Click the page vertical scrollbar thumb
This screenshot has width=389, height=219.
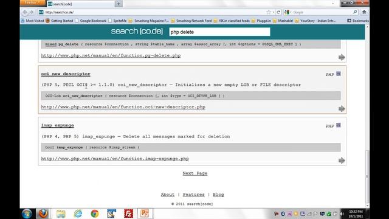click(x=367, y=176)
